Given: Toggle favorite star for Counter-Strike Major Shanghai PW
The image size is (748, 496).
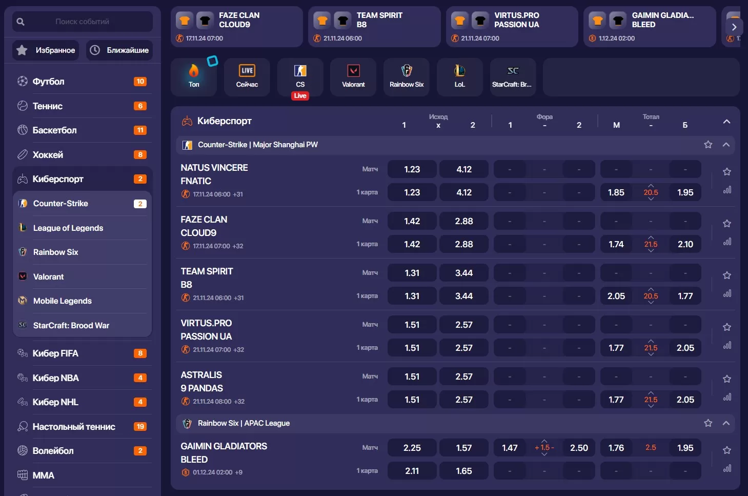Looking at the screenshot, I should pyautogui.click(x=708, y=145).
